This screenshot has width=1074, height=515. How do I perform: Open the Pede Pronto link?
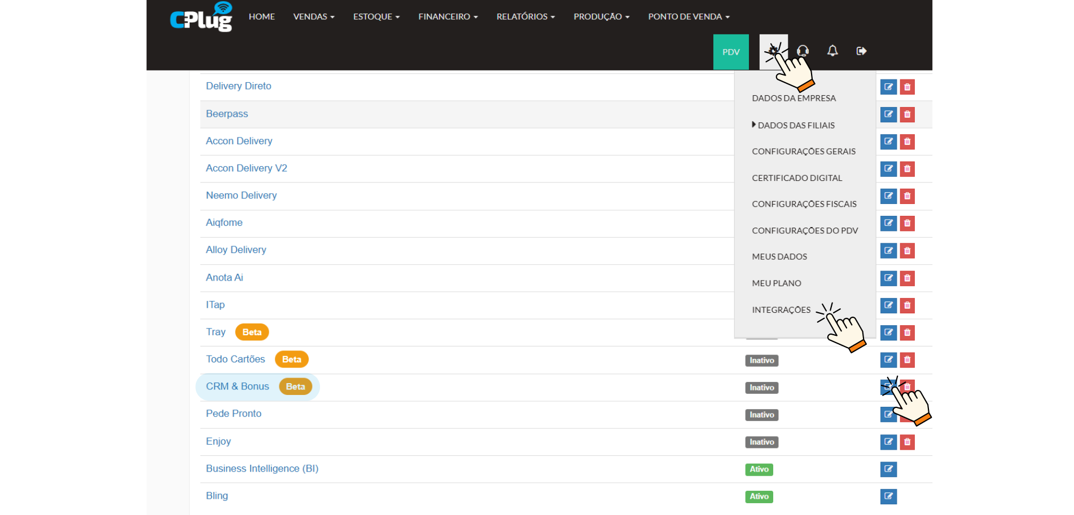click(x=234, y=414)
